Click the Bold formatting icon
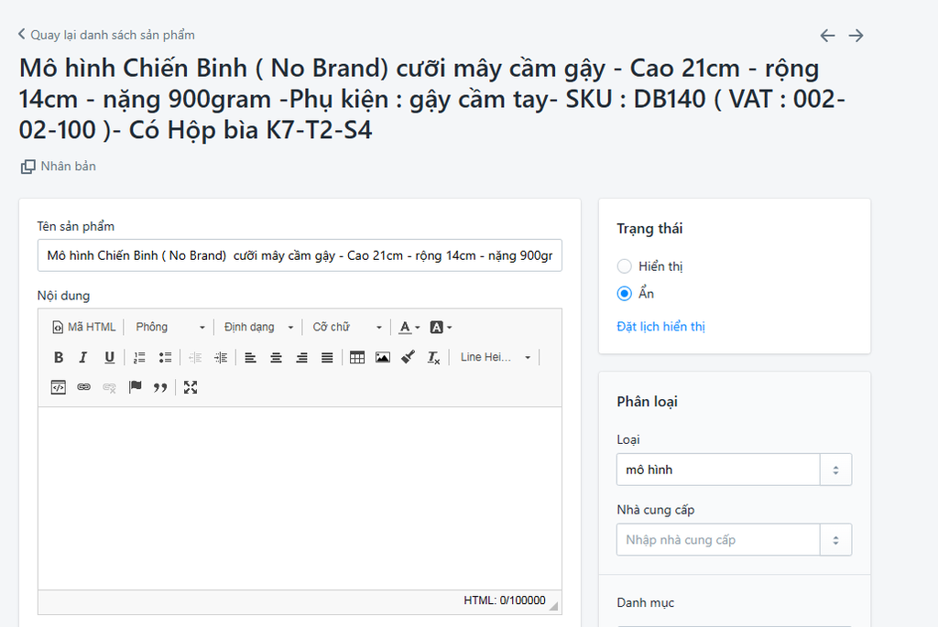Screen dimensions: 938x627 (x=59, y=357)
